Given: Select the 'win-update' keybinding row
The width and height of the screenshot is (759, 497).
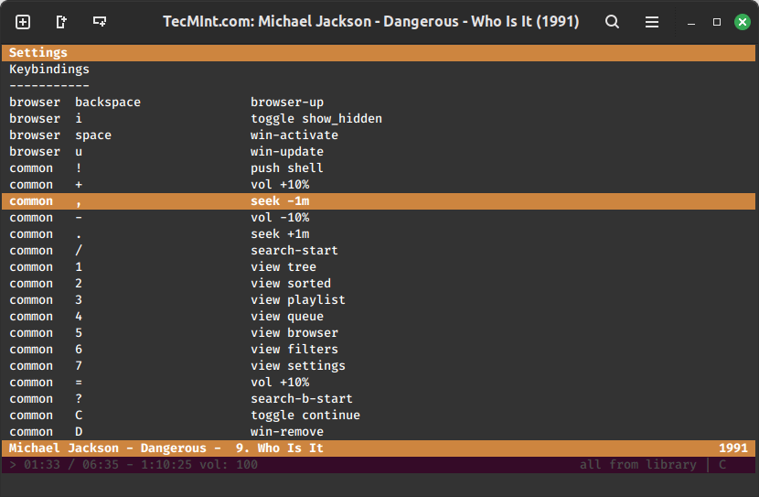Looking at the screenshot, I should click(379, 152).
